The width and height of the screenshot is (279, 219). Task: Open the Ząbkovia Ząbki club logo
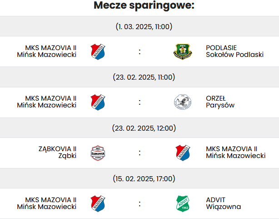[98, 153]
